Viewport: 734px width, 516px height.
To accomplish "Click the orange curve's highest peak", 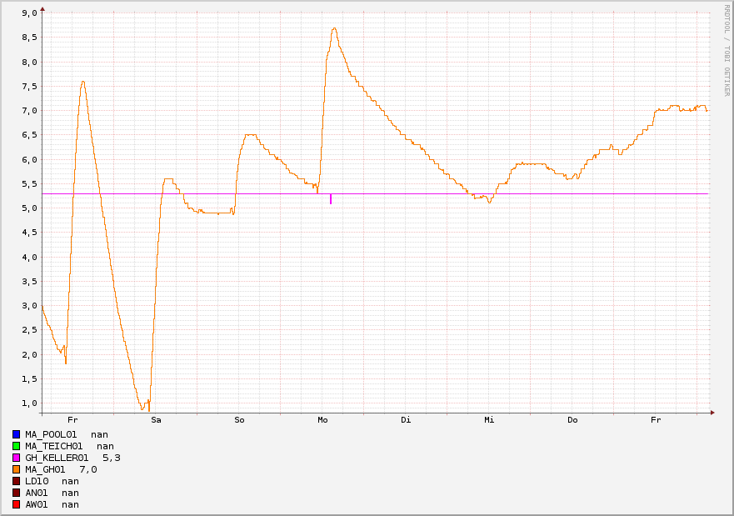I will tap(334, 29).
